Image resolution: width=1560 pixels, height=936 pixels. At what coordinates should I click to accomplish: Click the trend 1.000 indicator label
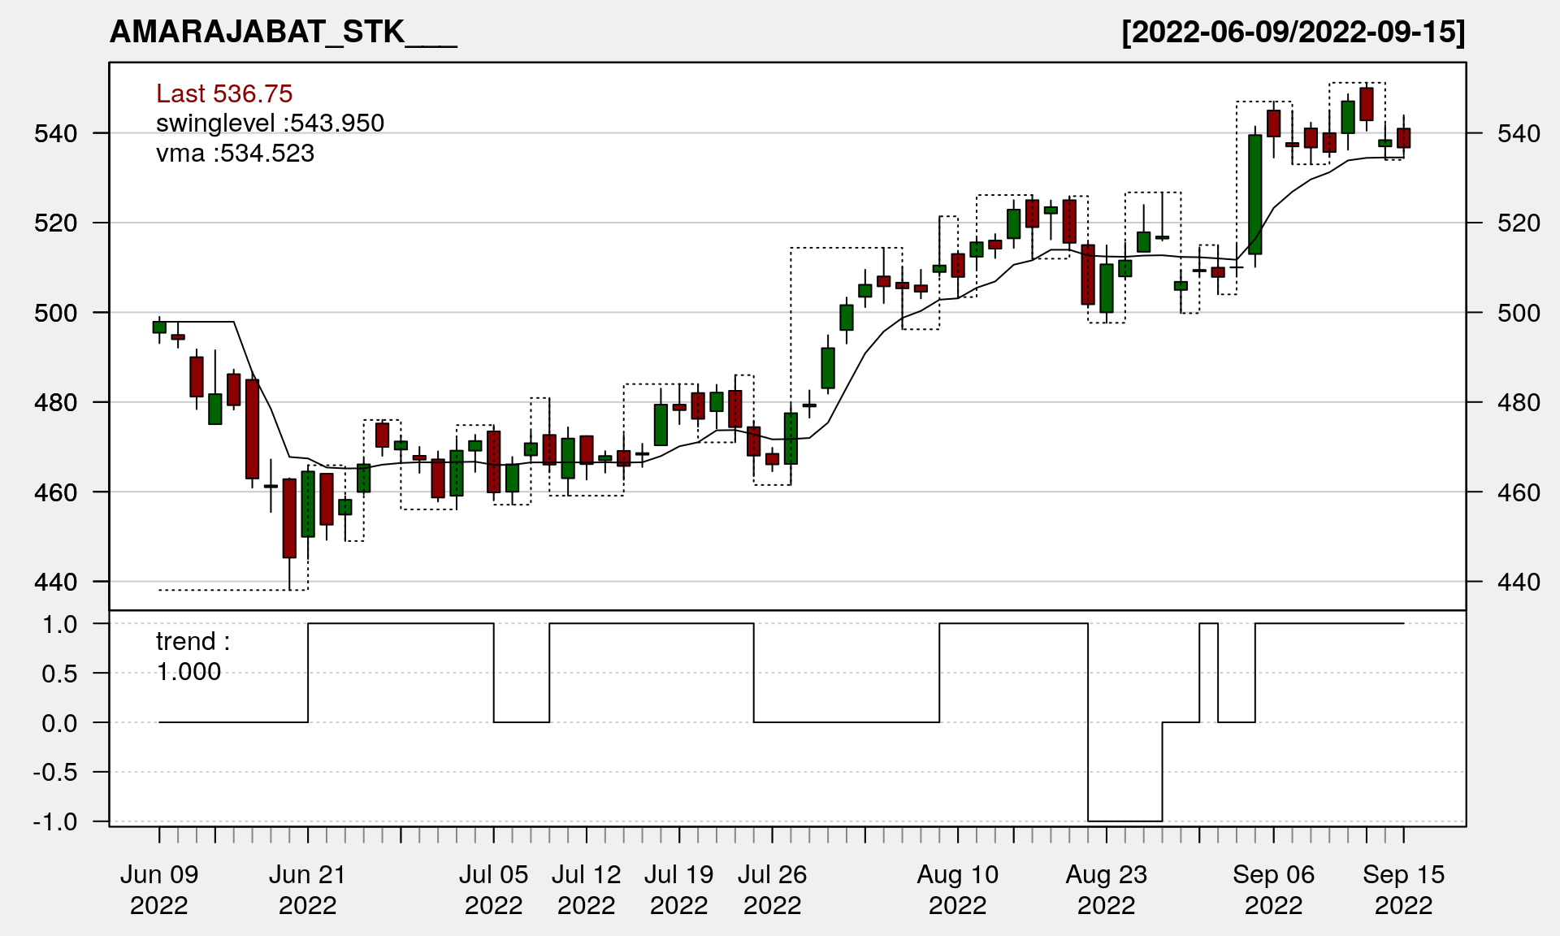pos(193,656)
